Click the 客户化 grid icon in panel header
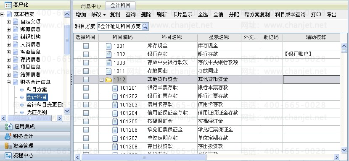349x161 pixels. click(x=8, y=5)
